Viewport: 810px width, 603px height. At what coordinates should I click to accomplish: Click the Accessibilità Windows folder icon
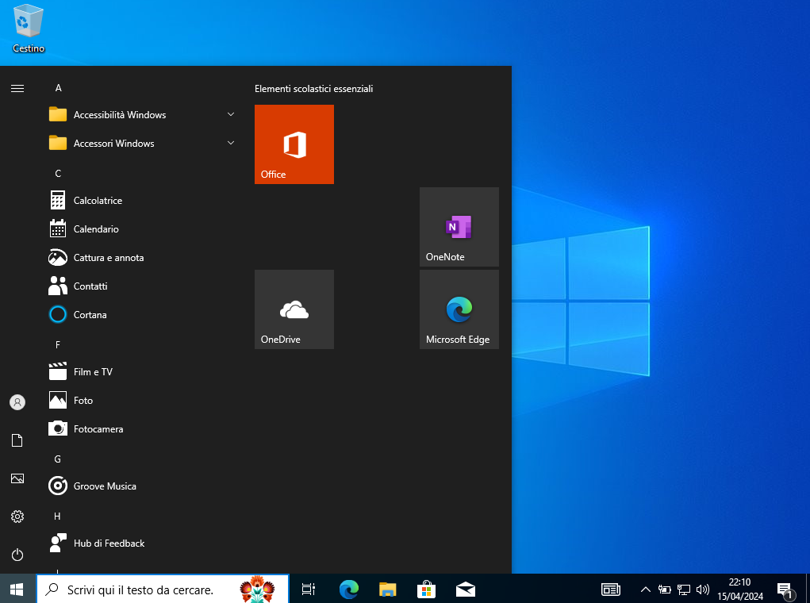[x=58, y=114]
